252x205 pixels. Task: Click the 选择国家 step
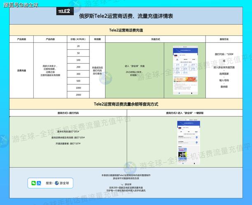click(224, 74)
